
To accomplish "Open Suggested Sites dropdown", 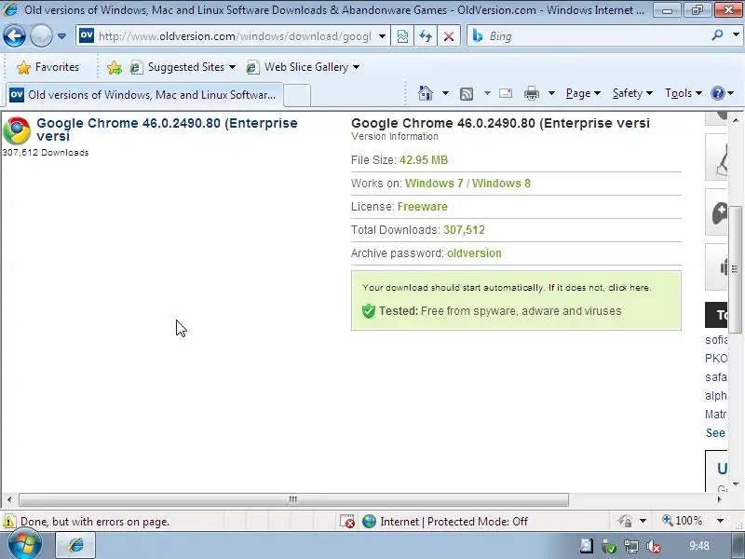I will tap(183, 67).
